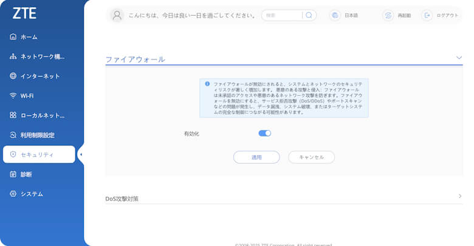Collapse the ファイアウォール section chevron
Screen dimensions: 474x246
459,58
